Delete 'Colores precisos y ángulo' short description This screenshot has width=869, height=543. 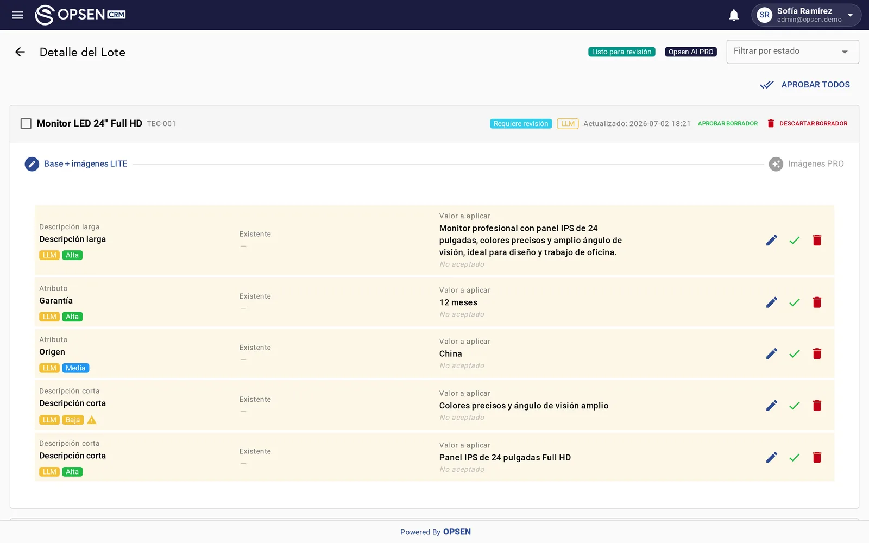[x=817, y=406]
